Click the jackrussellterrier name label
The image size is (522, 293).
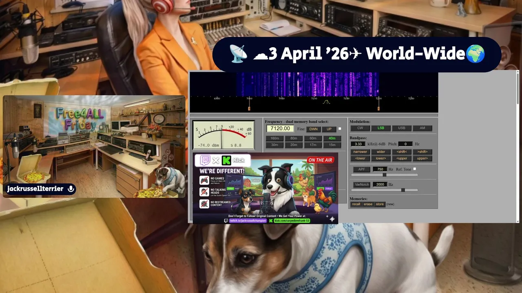35,189
